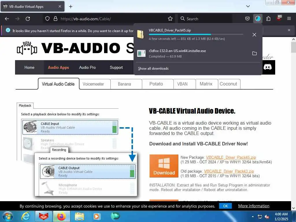Screen dimensions: 296x222
Task: Open the Firefox taskbar button
Action: [62, 216]
